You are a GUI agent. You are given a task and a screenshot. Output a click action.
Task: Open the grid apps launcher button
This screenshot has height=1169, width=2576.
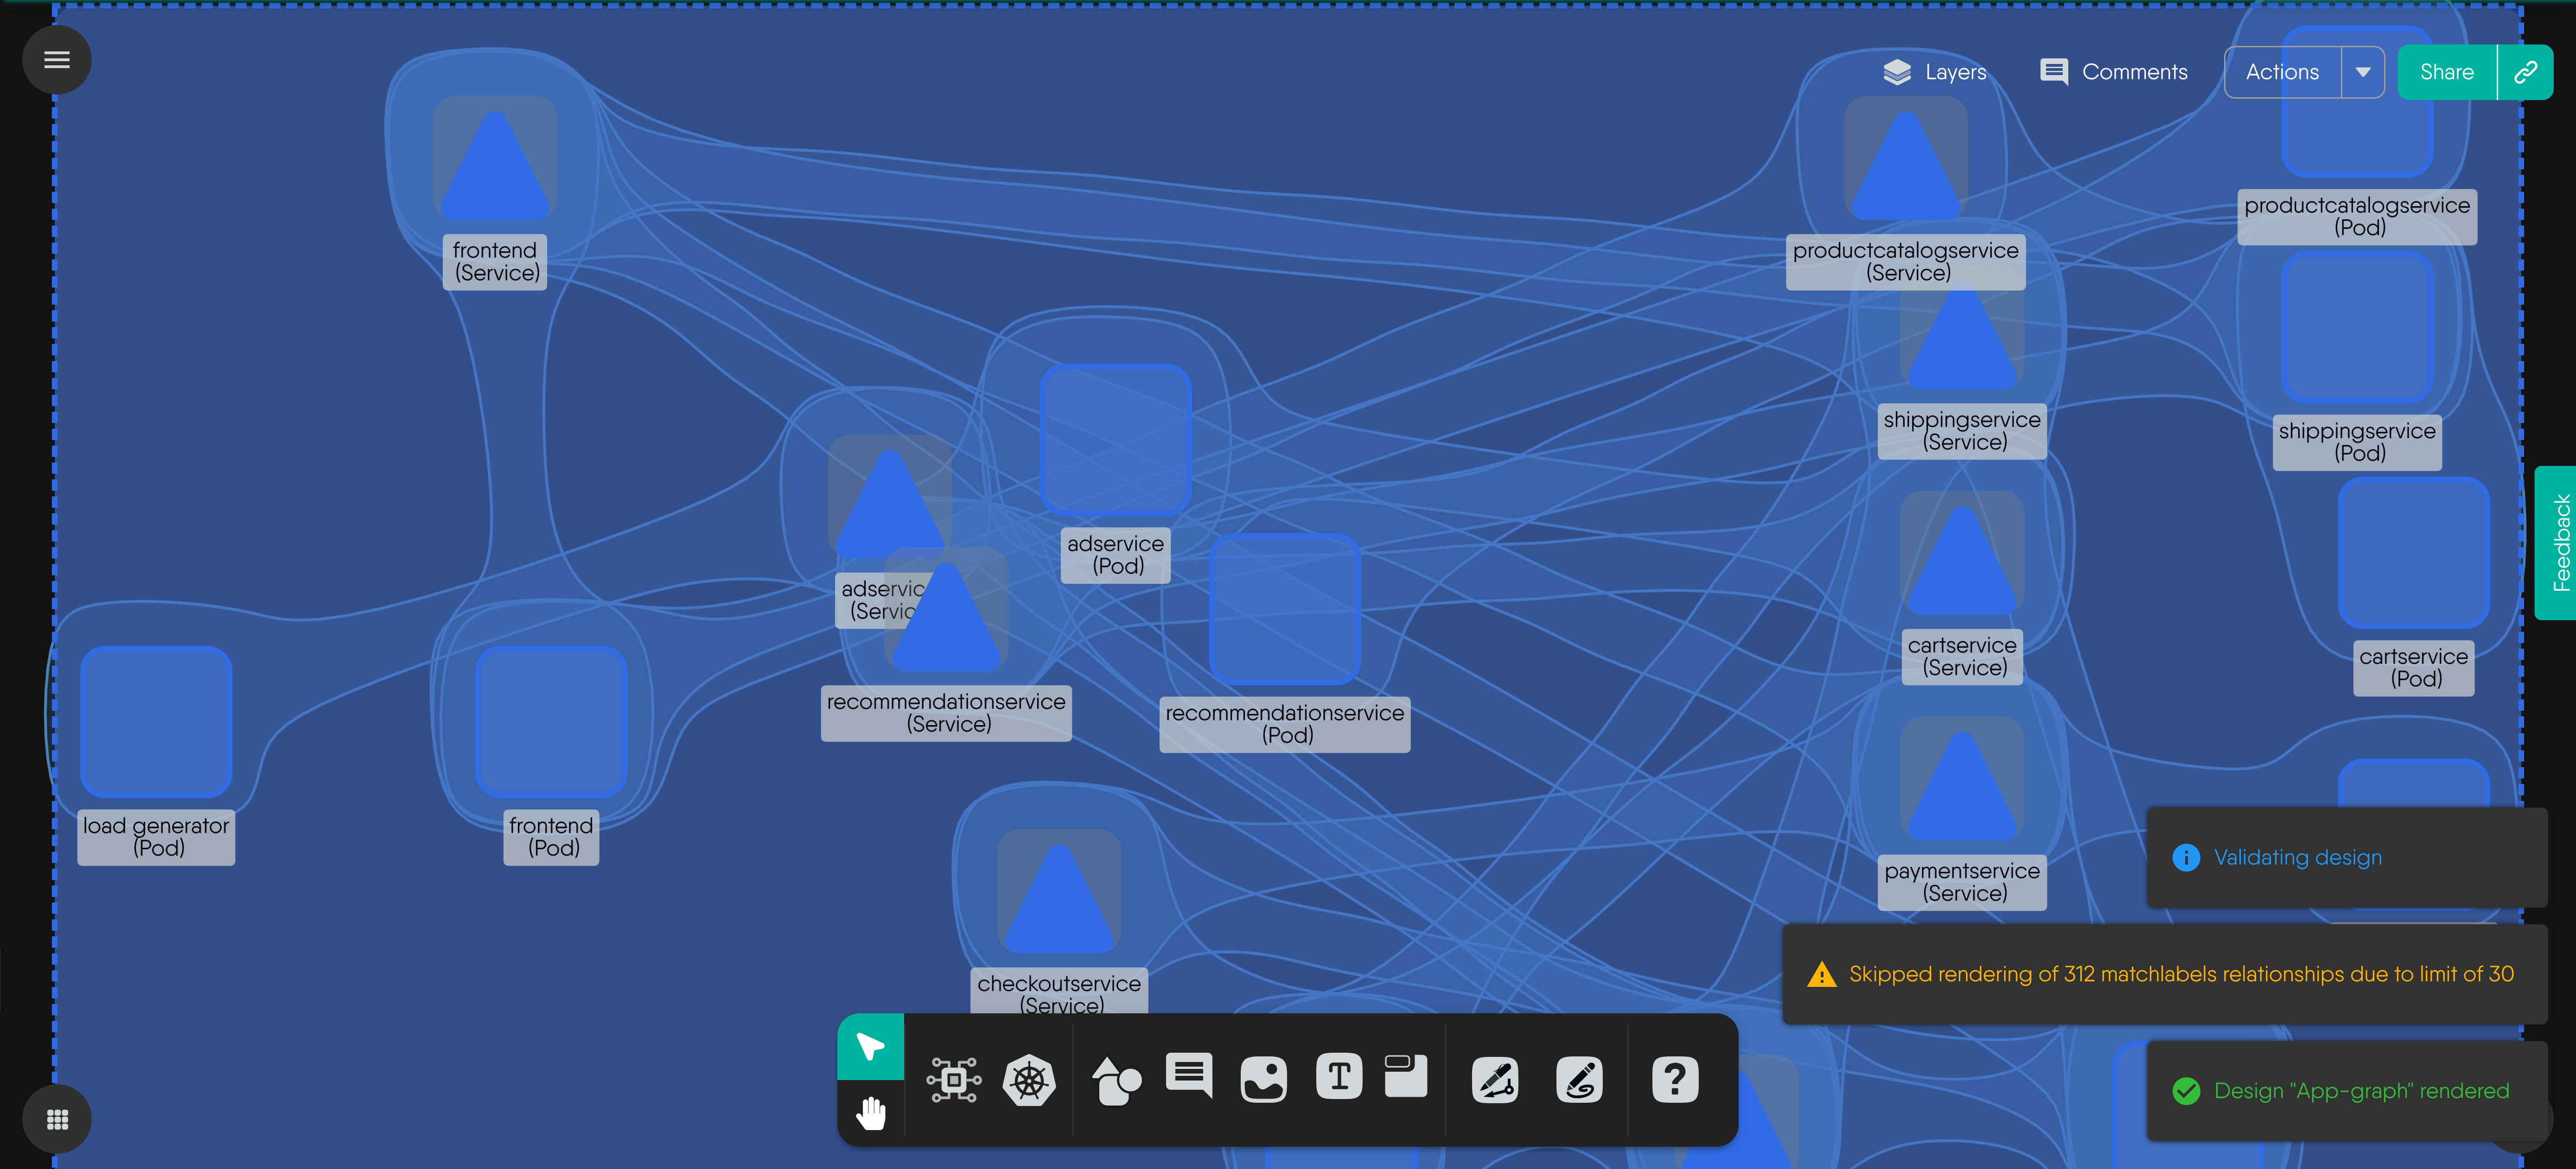(57, 1119)
